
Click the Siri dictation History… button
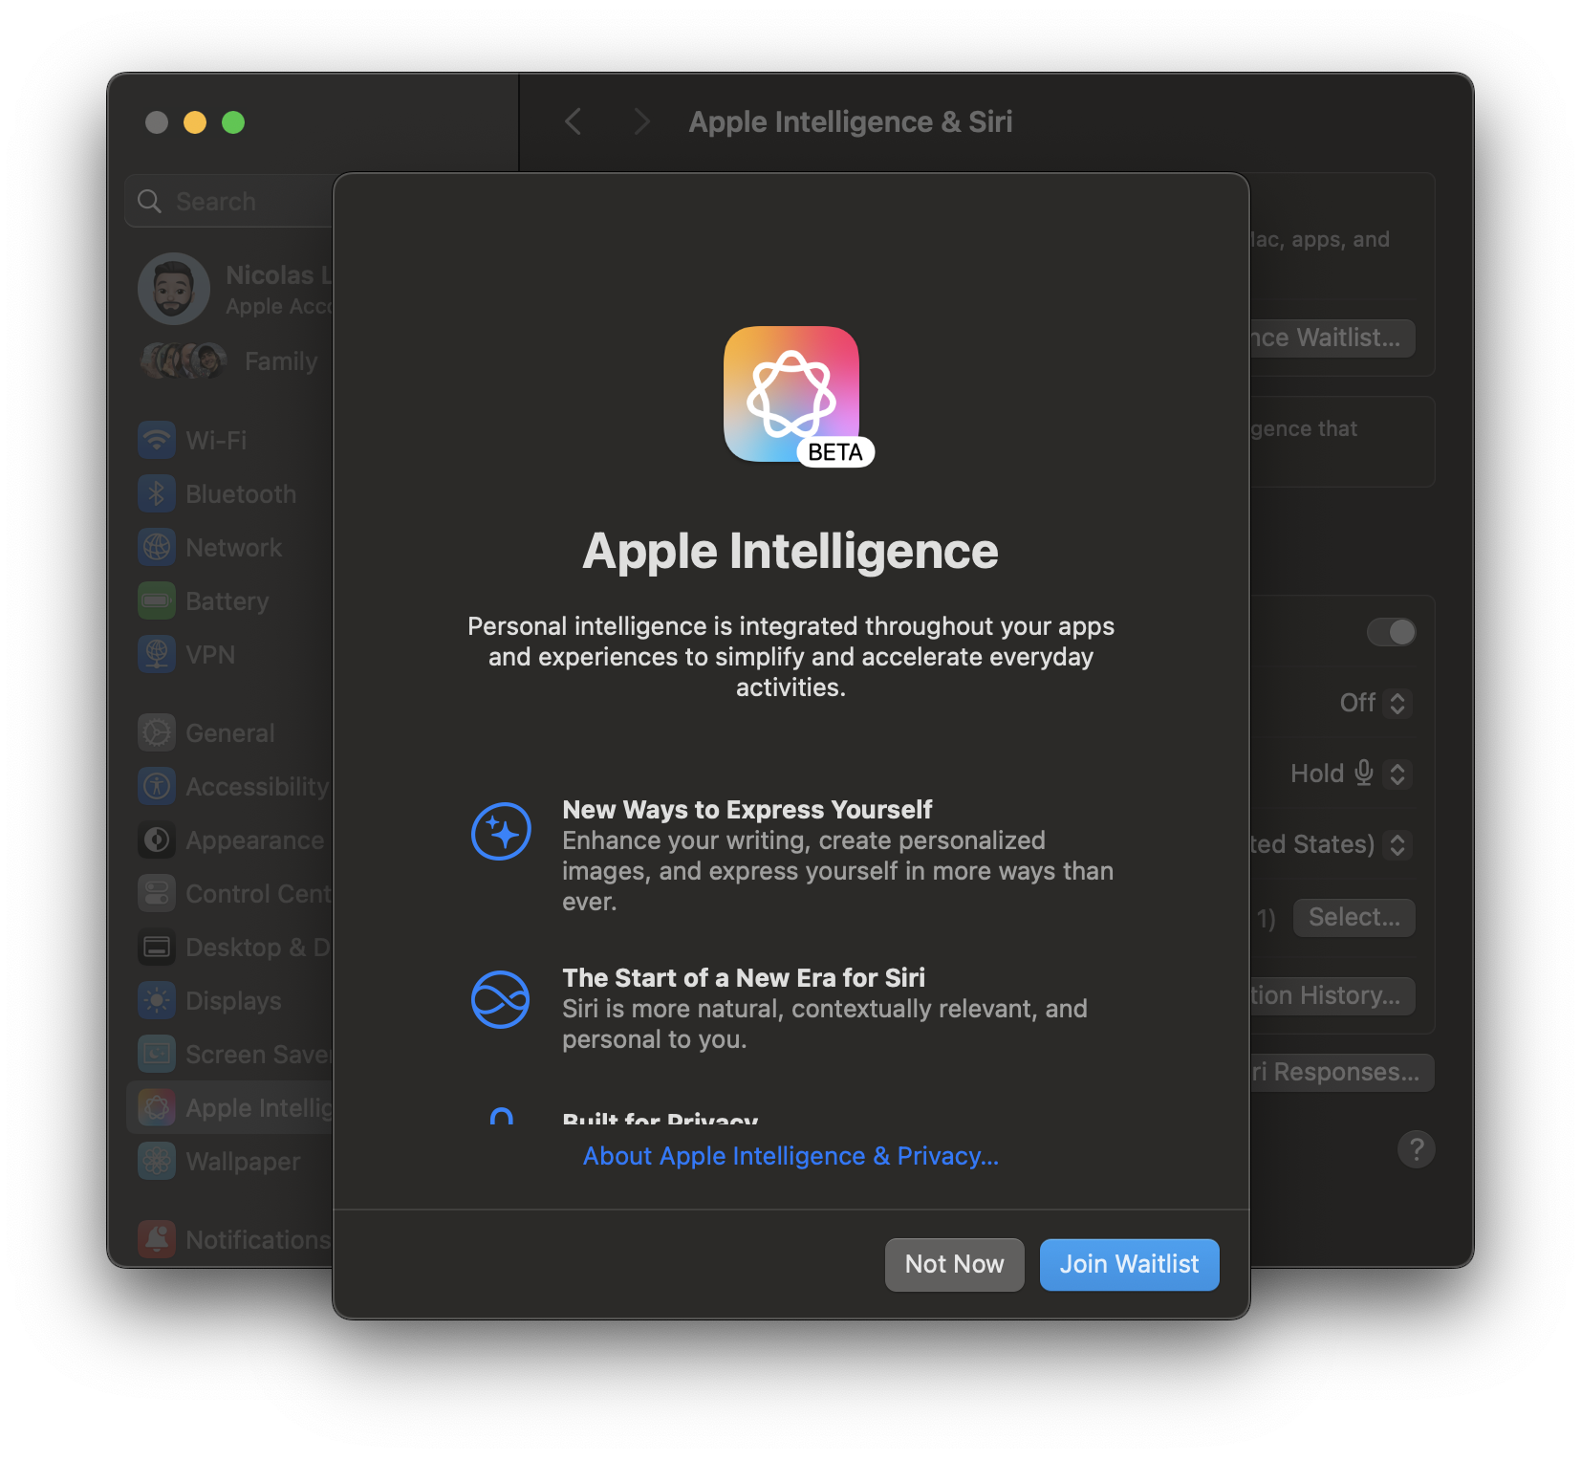1332,995
